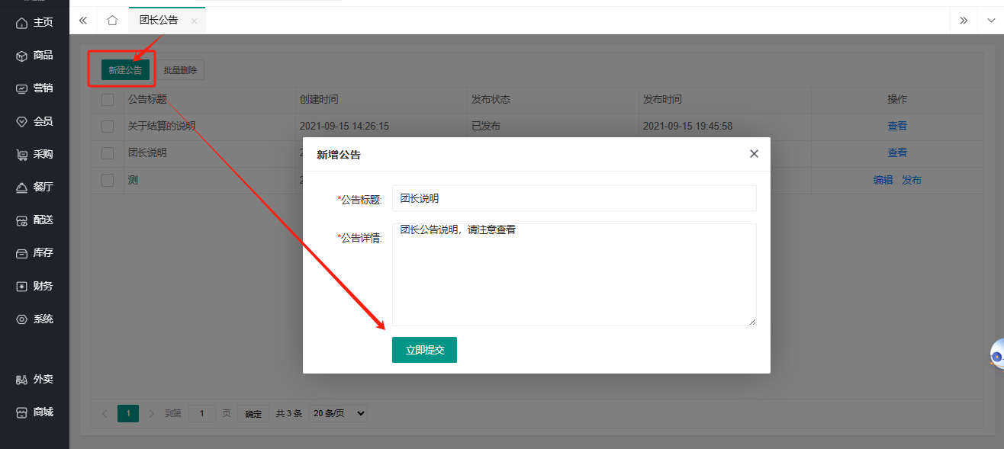
Task: Close the 团长公告 tab with its x
Action: tap(194, 21)
